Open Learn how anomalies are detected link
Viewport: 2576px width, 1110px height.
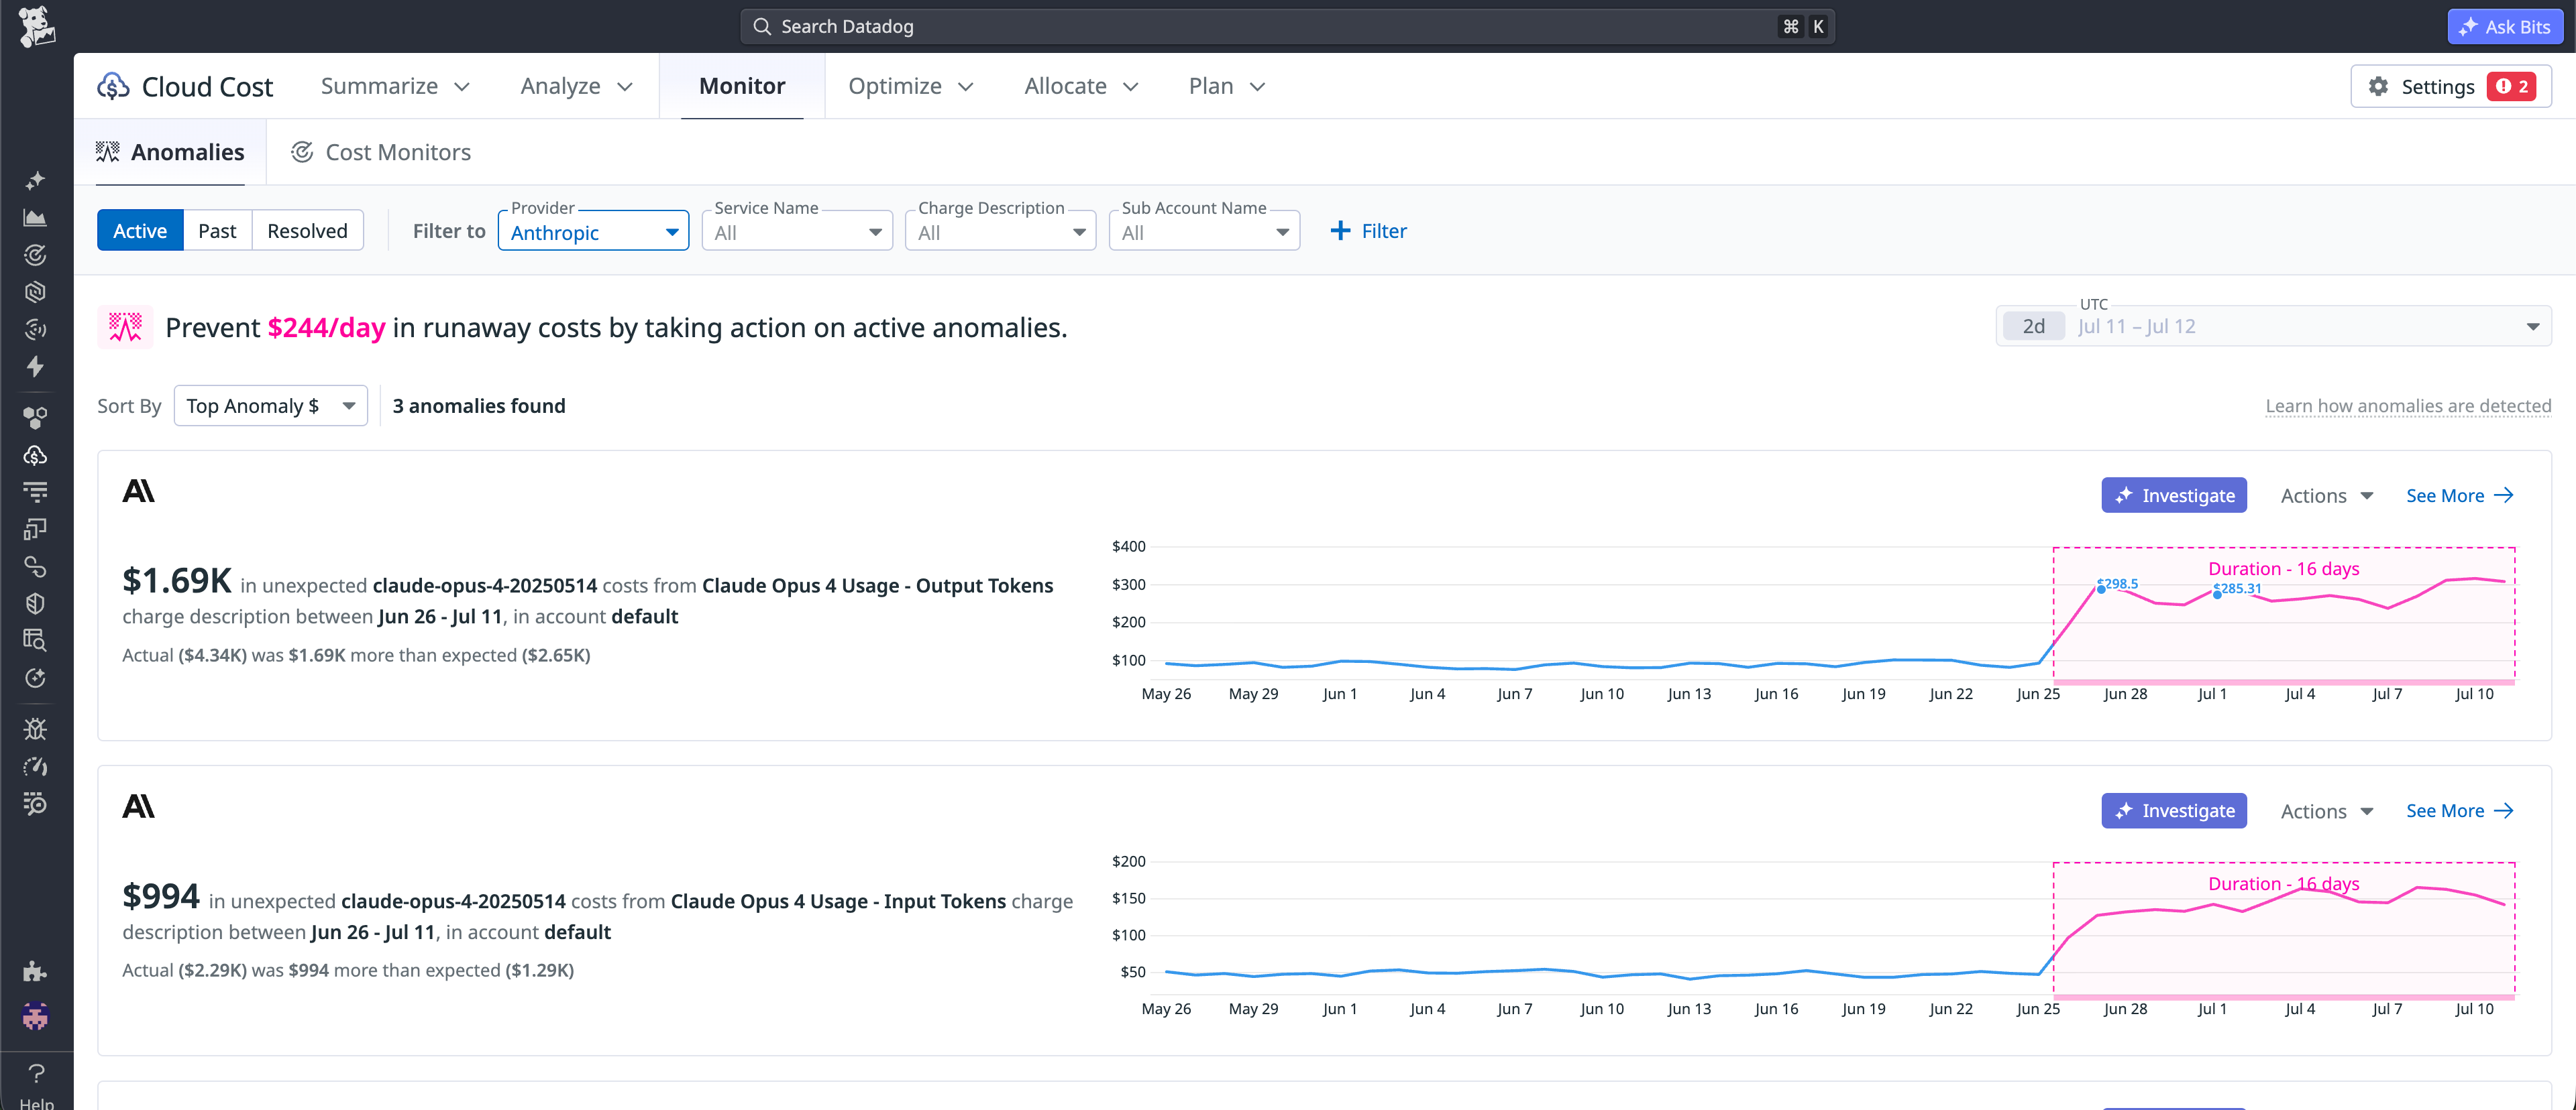[2407, 406]
